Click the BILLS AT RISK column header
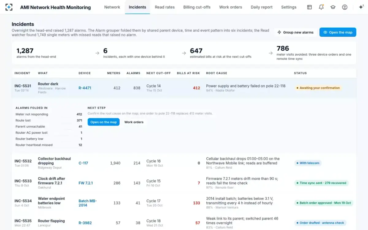 tap(188, 73)
